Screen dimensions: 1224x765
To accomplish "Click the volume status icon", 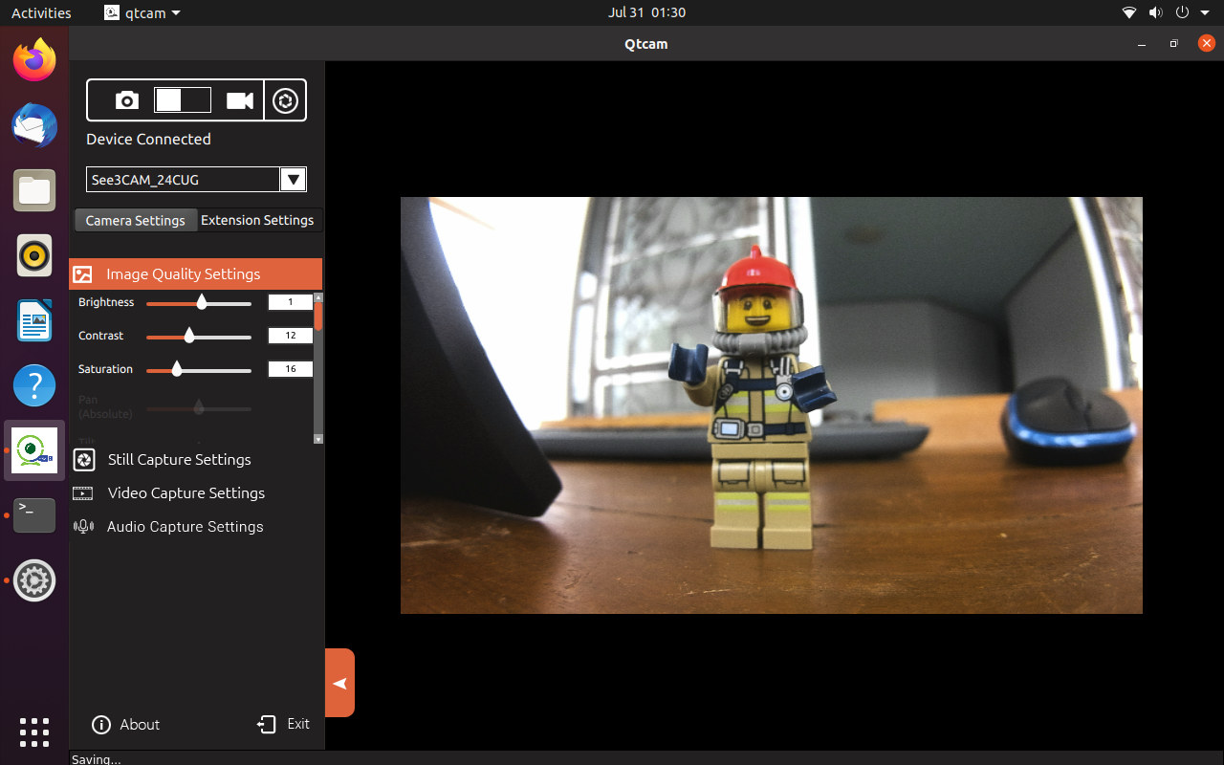I will [1155, 12].
